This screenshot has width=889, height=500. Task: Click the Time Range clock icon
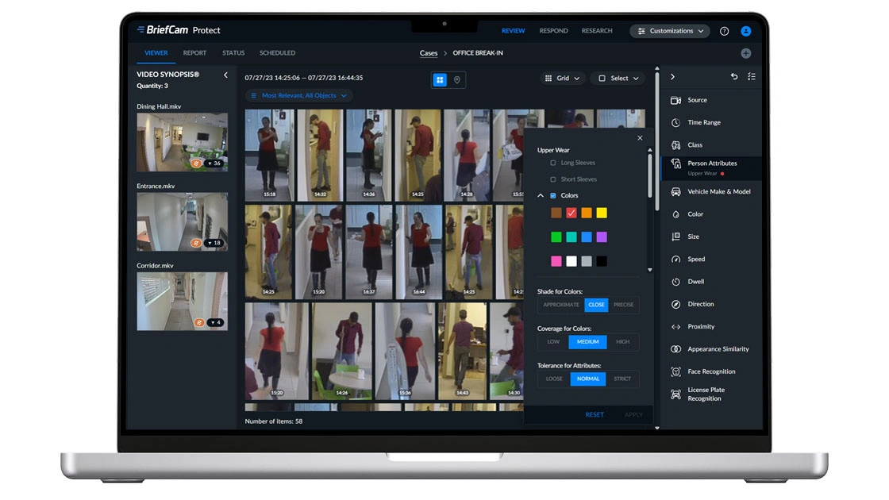[675, 123]
